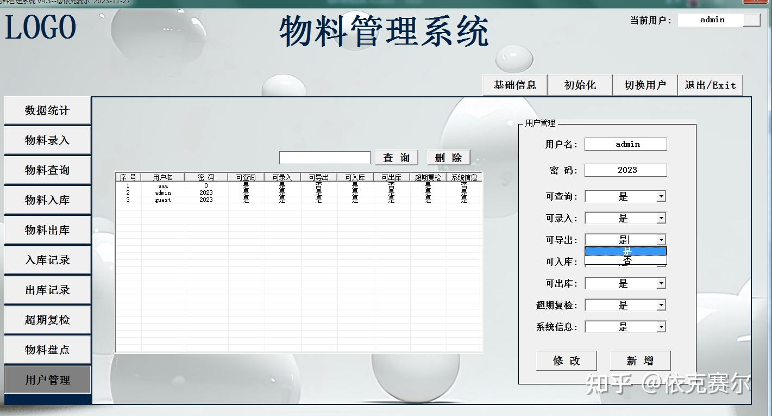The image size is (772, 416).
Task: Click the 初始化 button
Action: click(580, 85)
